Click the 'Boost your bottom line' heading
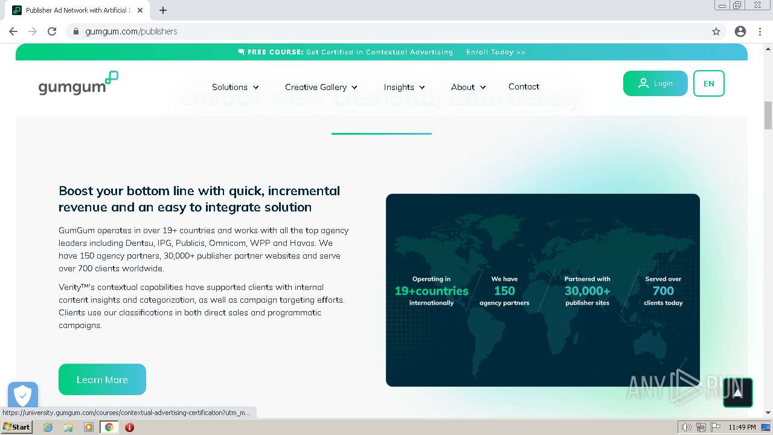Image resolution: width=773 pixels, height=435 pixels. (x=199, y=199)
